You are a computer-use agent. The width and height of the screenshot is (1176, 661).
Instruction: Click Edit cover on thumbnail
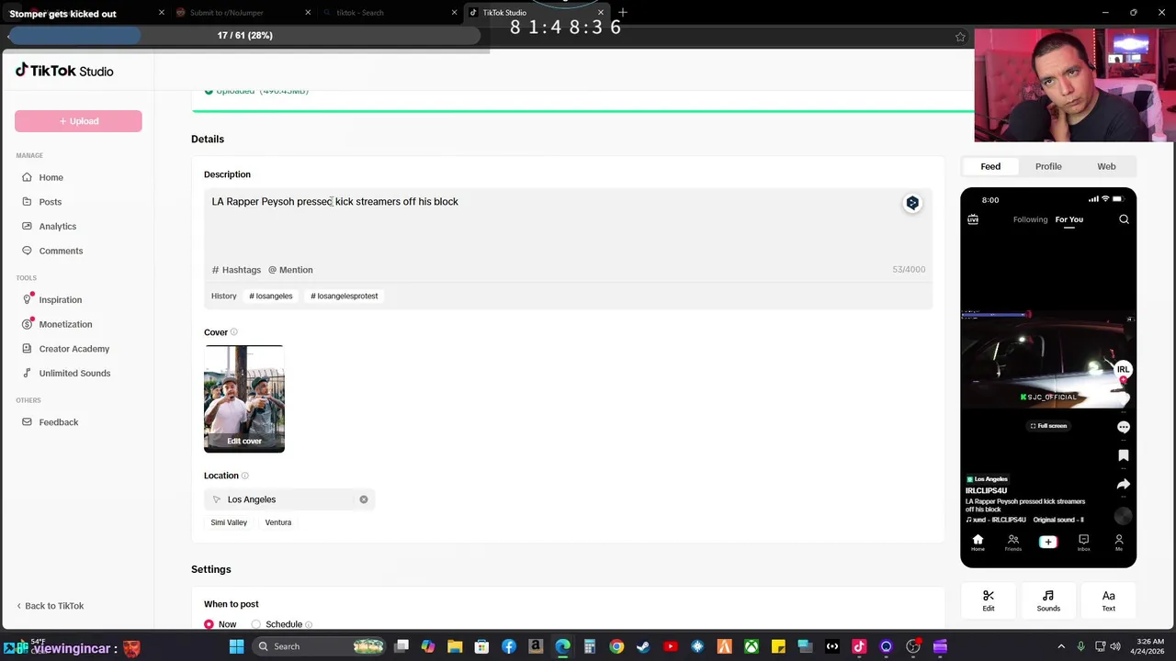click(244, 441)
